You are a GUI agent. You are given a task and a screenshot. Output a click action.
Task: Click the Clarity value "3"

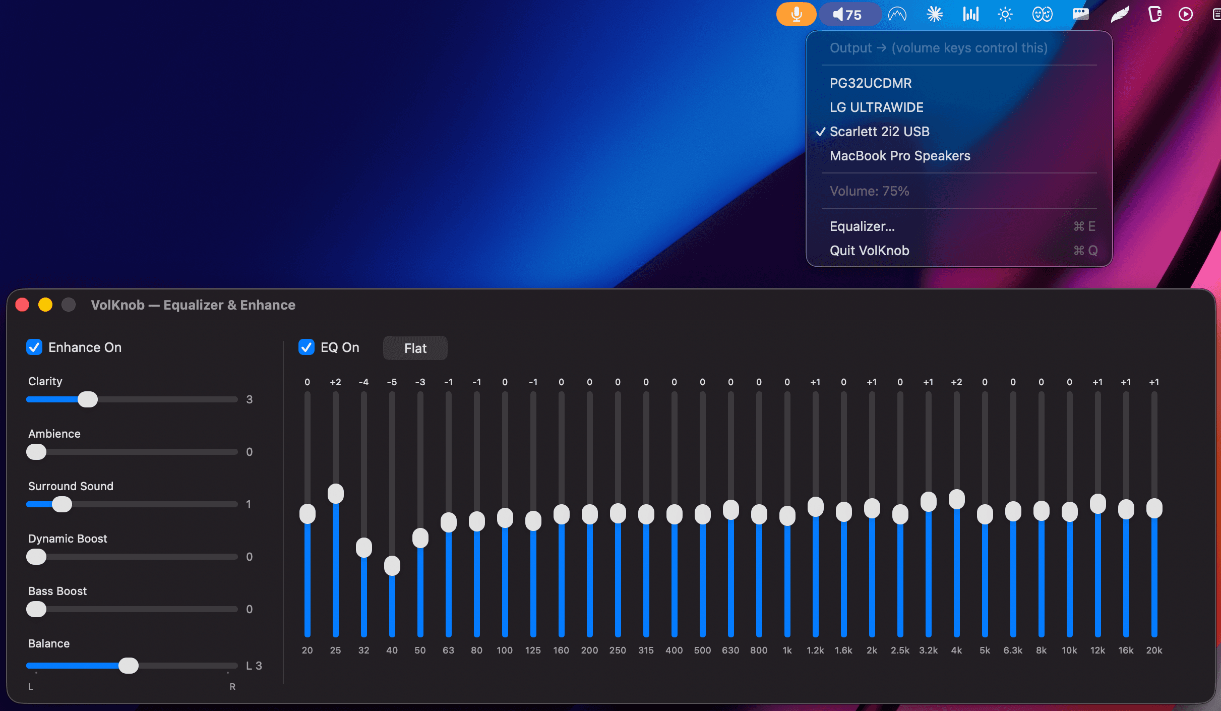coord(249,399)
